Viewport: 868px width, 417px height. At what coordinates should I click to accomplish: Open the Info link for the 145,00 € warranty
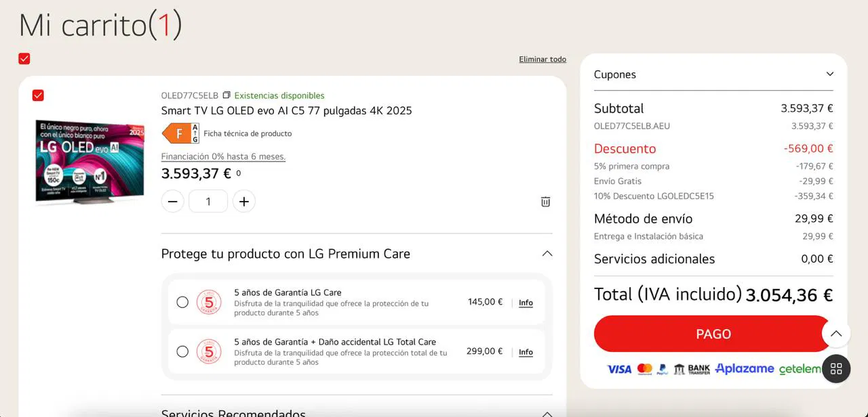pyautogui.click(x=526, y=303)
